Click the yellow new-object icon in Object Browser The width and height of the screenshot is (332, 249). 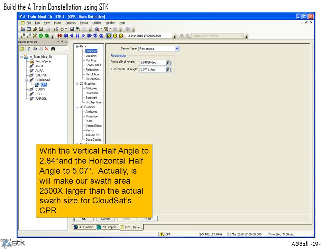[x=21, y=49]
